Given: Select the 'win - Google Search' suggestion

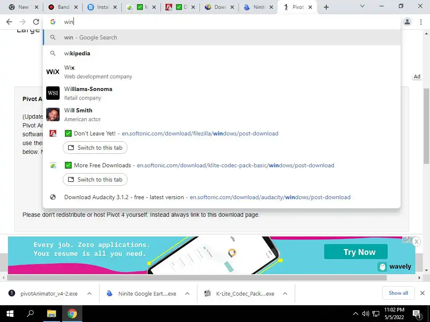Looking at the screenshot, I should (222, 37).
